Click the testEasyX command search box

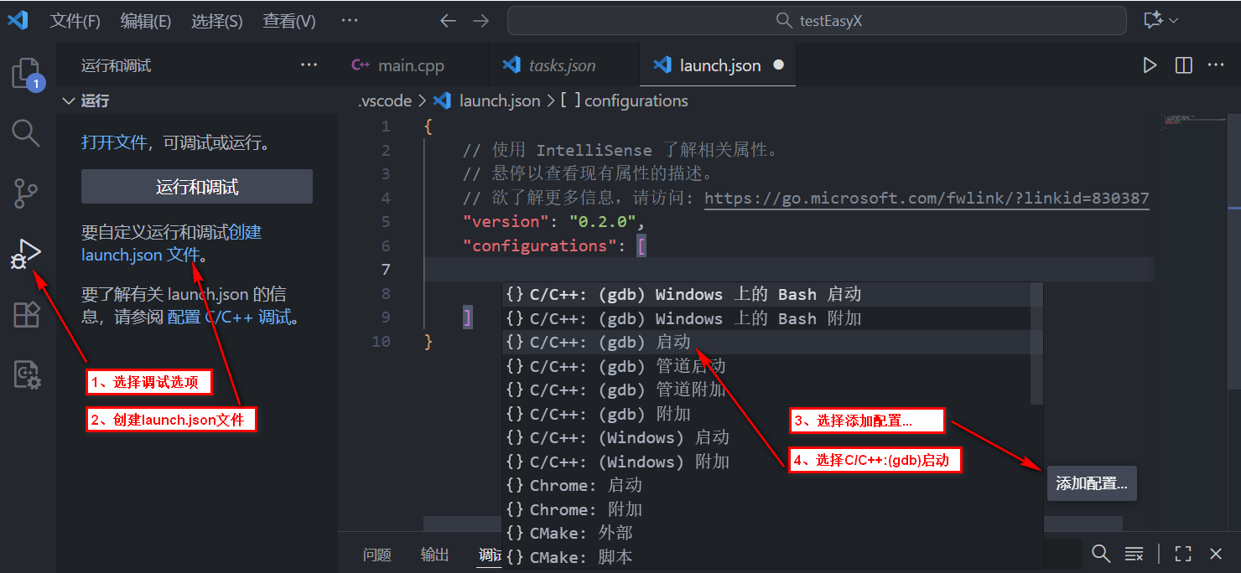pyautogui.click(x=817, y=21)
